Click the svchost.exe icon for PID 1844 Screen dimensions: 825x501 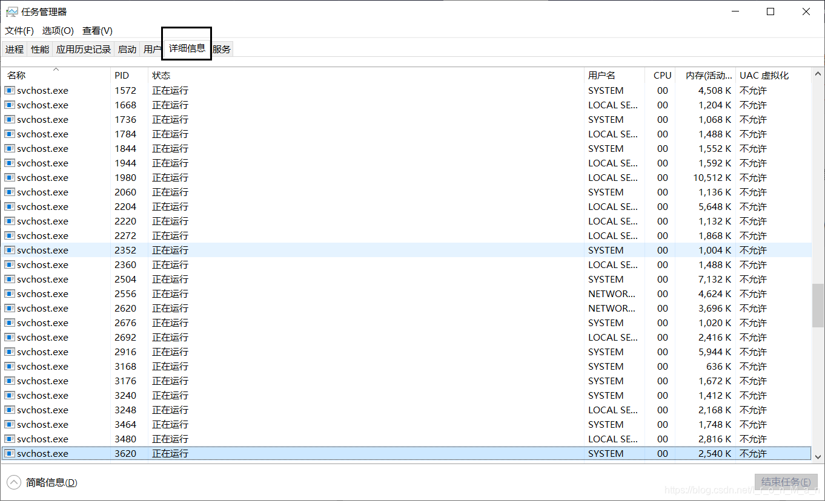click(x=10, y=148)
